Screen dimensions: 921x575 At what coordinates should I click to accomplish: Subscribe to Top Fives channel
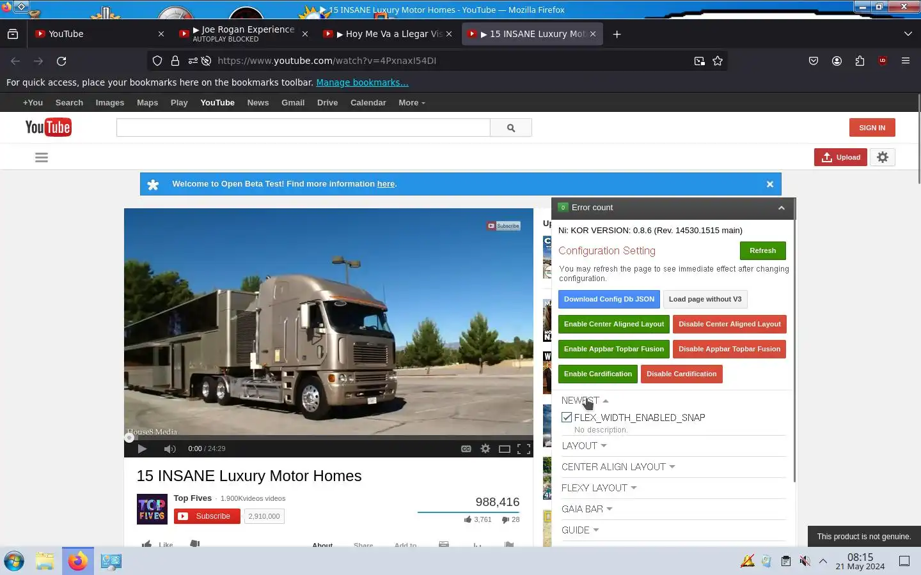click(207, 516)
